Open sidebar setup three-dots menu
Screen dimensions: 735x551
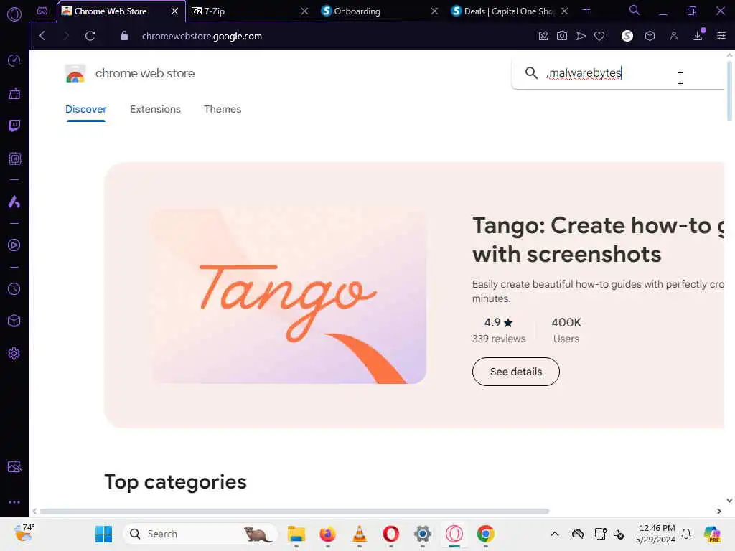pyautogui.click(x=14, y=501)
